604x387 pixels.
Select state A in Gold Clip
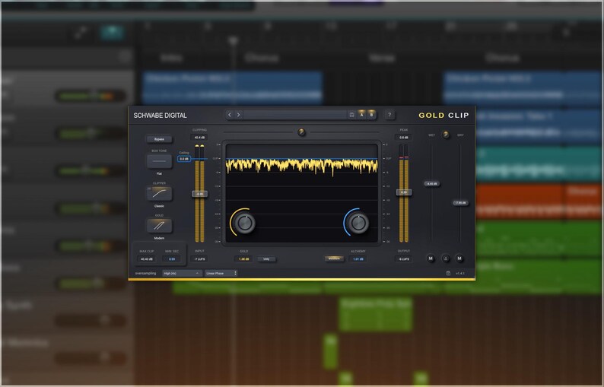[x=361, y=114]
